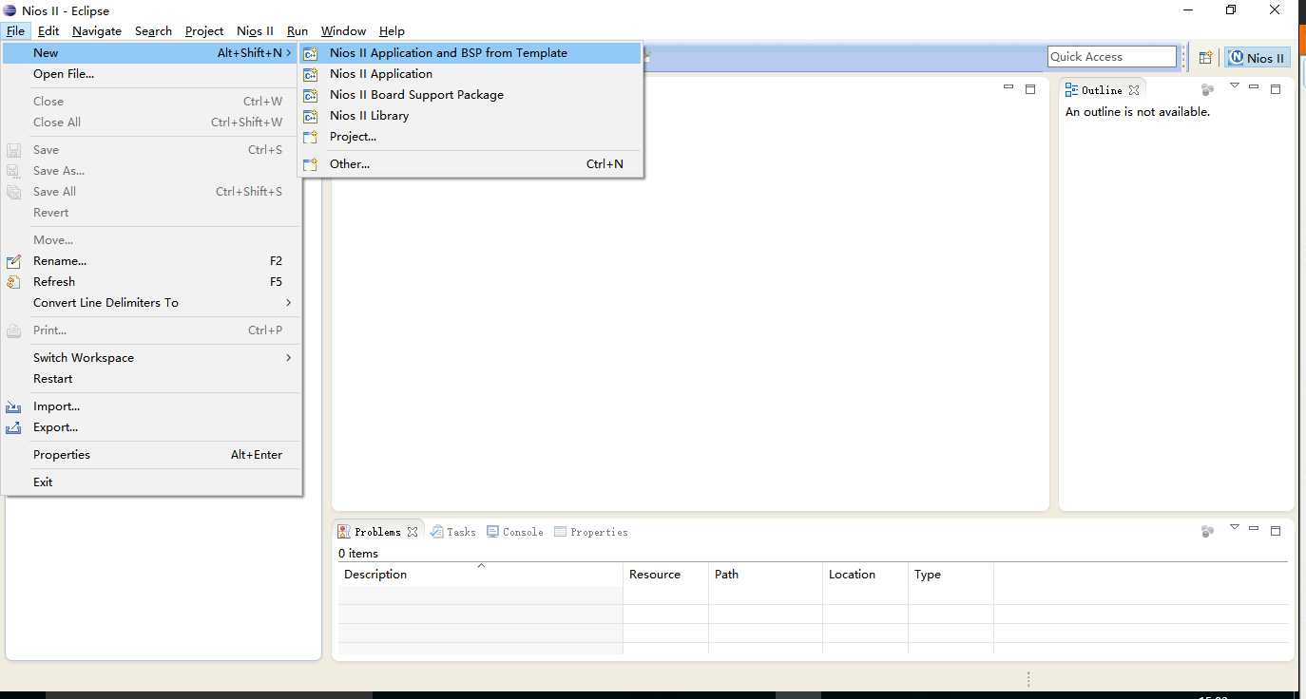Expand Convert Line Delimiters To submenu
Screen dimensions: 1306x699
152,303
